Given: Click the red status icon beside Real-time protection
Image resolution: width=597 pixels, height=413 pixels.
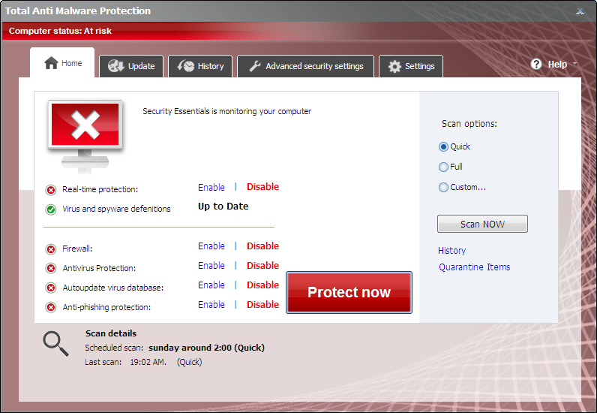Looking at the screenshot, I should coord(51,189).
